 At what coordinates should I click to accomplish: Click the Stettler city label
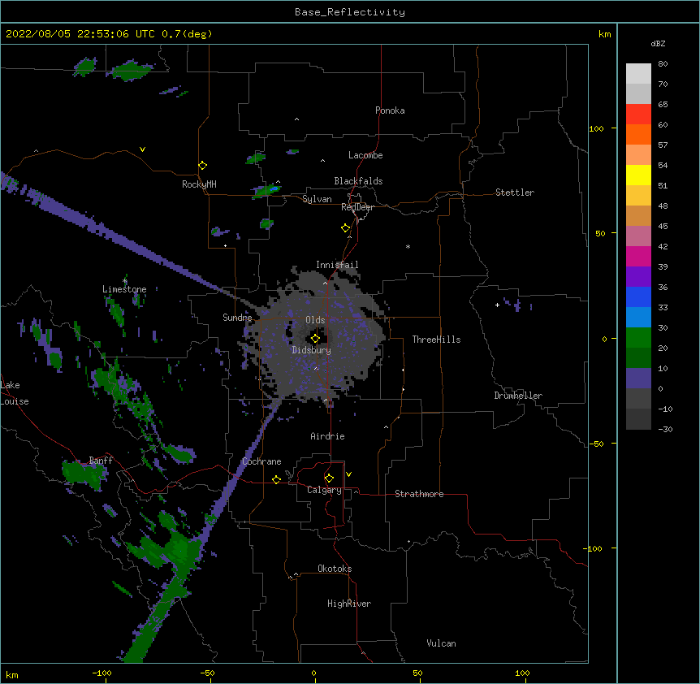(515, 193)
